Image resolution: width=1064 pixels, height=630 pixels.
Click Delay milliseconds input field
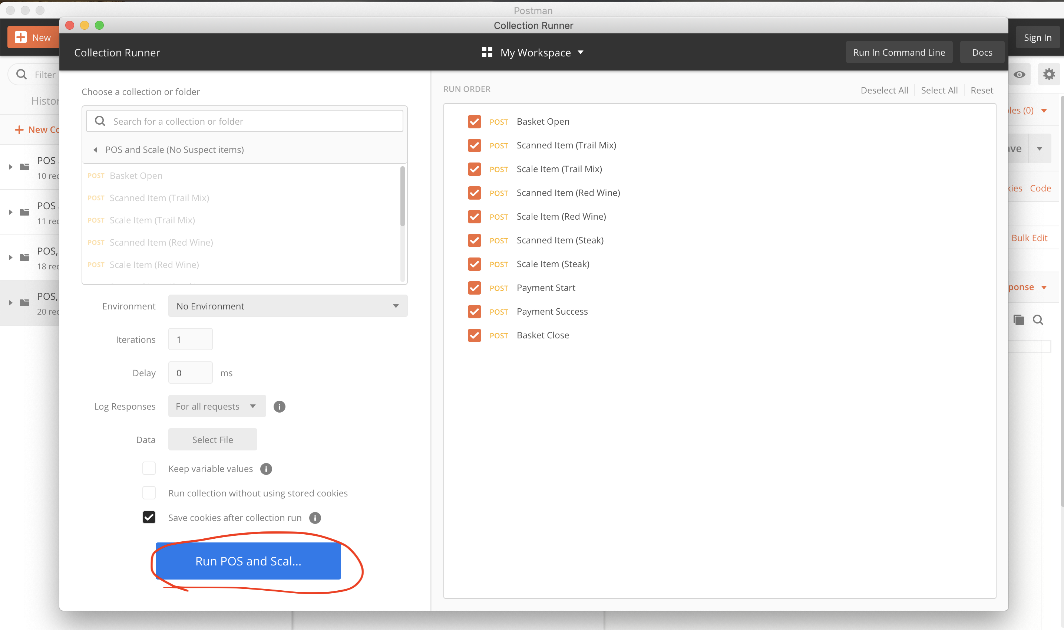point(190,373)
